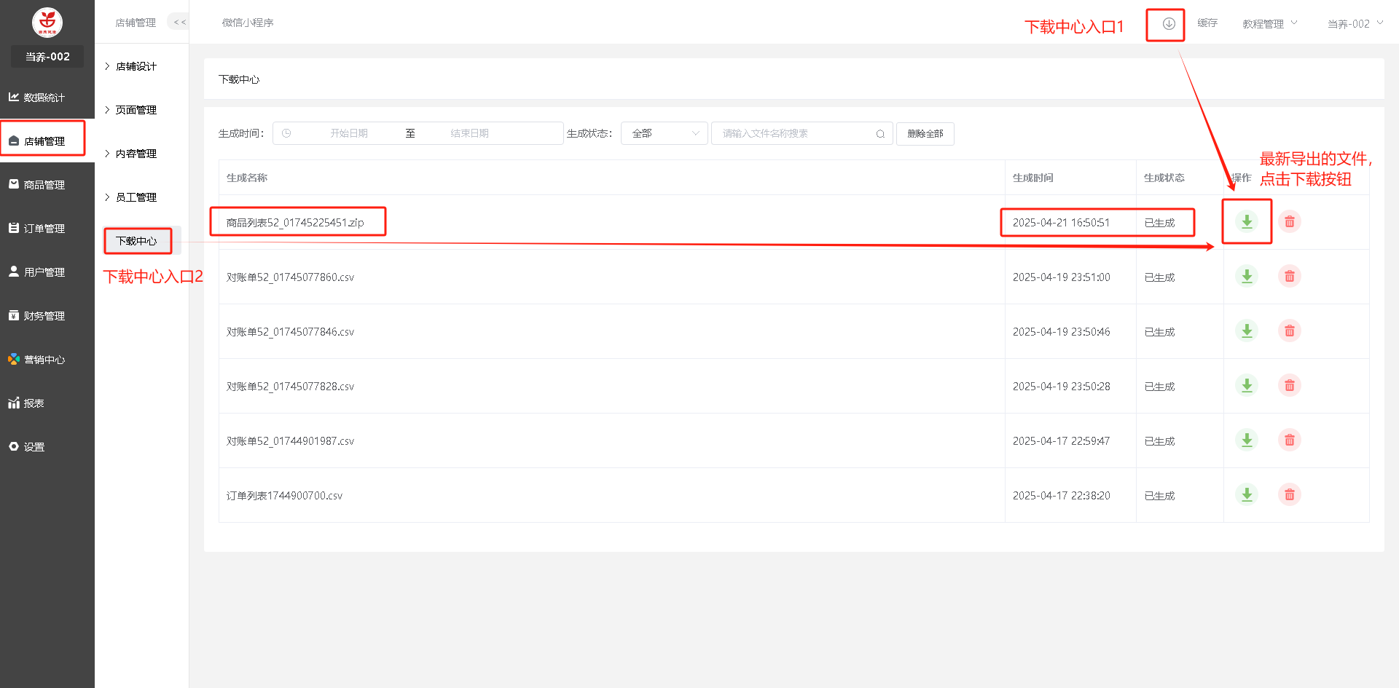This screenshot has width=1399, height=688.
Task: Click the 开始日期 date field
Action: tap(349, 134)
